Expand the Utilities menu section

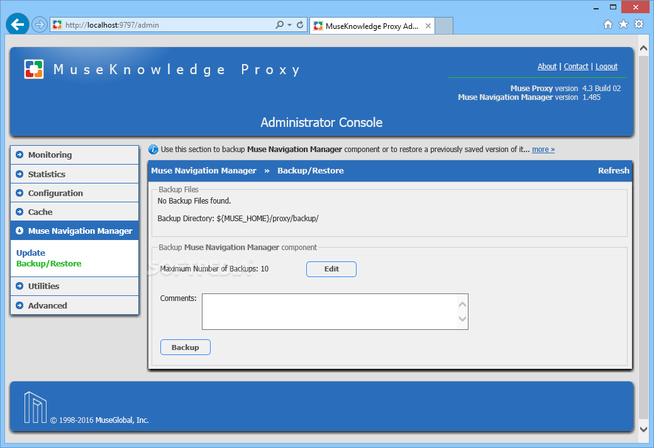(x=75, y=286)
